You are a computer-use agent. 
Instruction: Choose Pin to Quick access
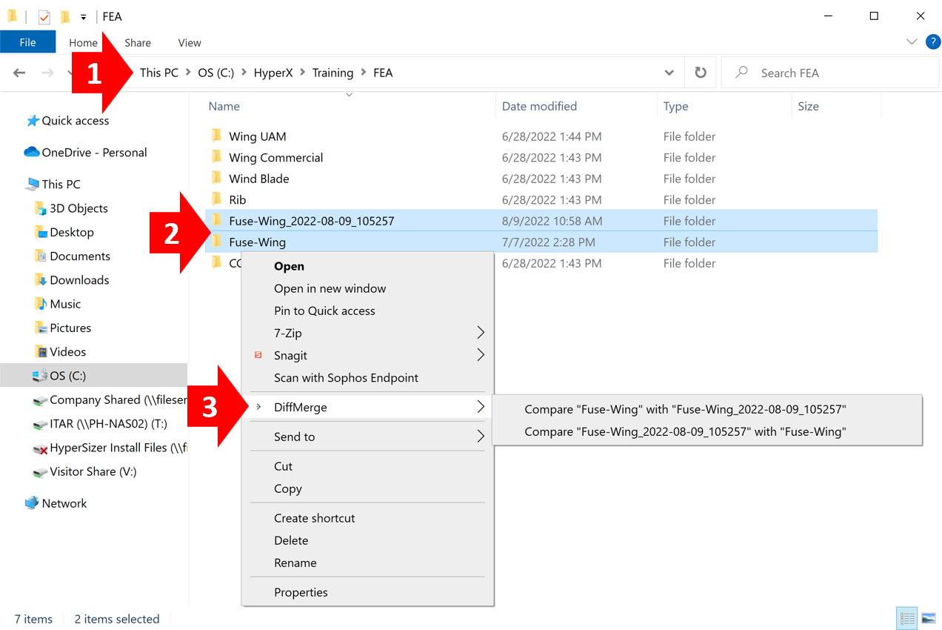point(367,311)
